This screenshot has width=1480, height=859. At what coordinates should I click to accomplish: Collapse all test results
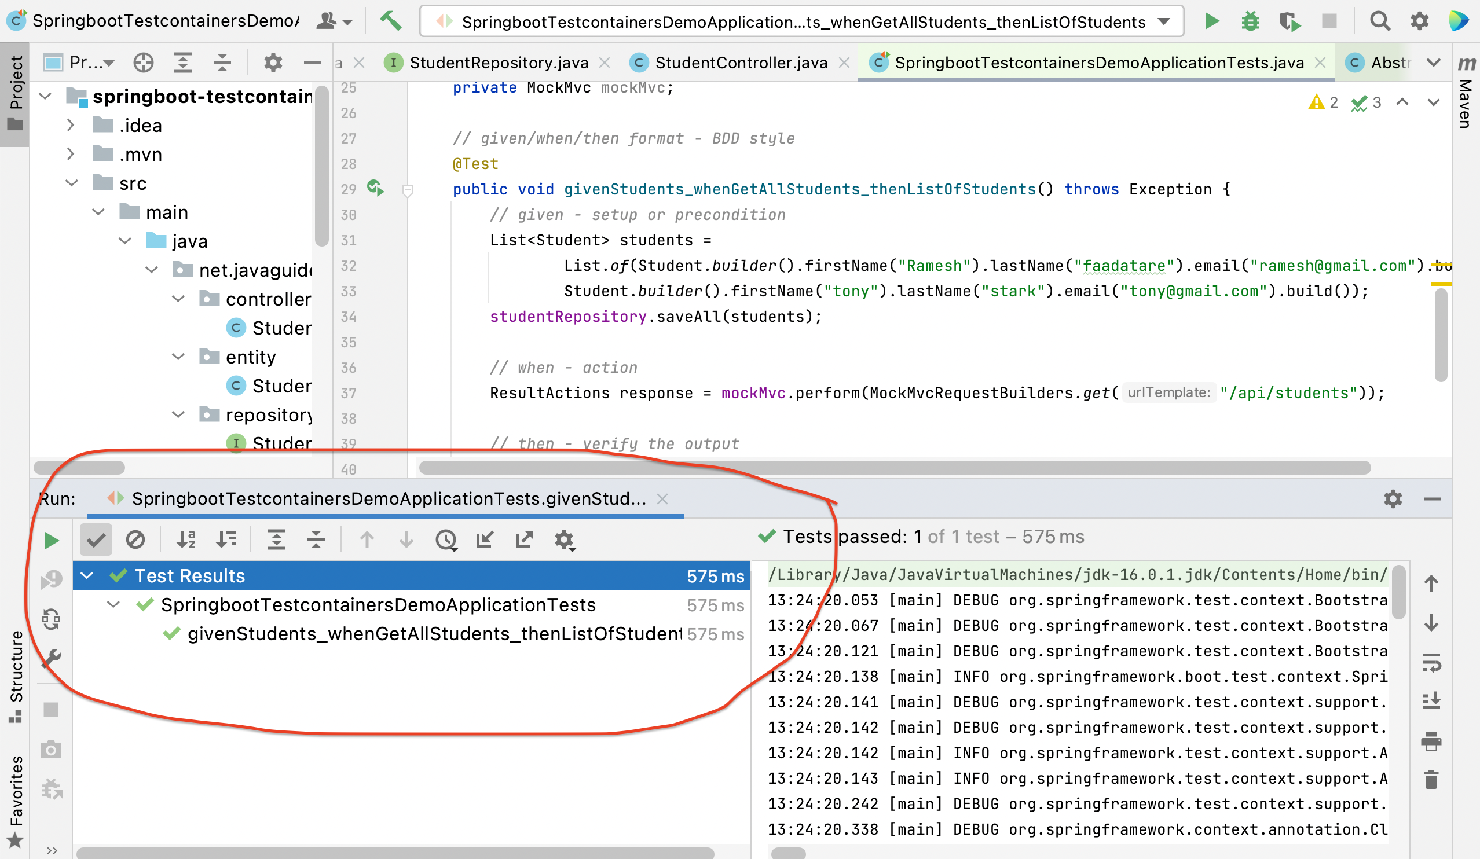click(x=316, y=539)
